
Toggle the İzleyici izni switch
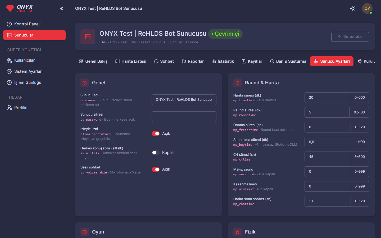[x=156, y=134]
